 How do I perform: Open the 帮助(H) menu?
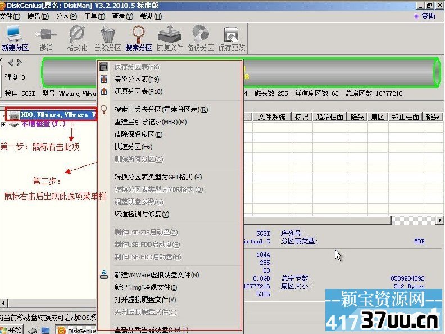[151, 16]
